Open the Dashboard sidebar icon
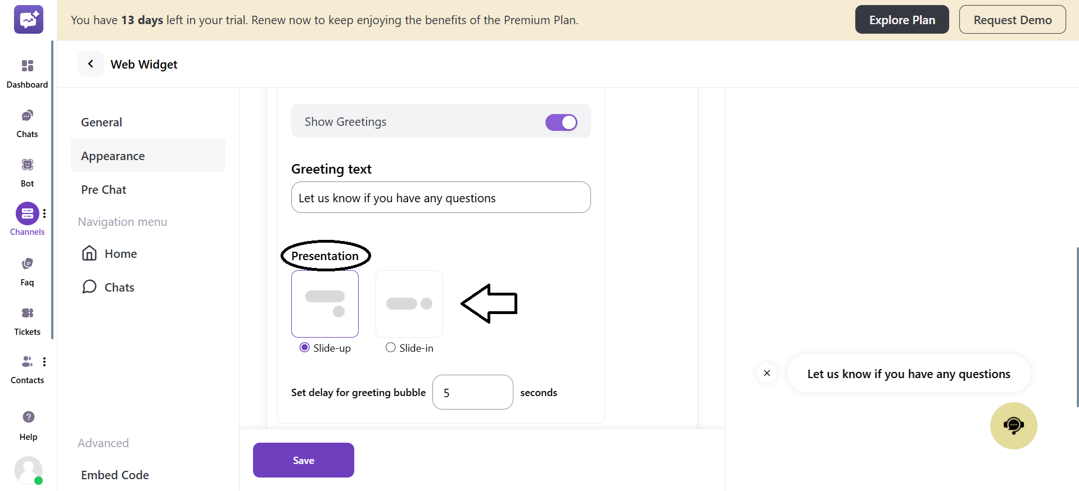The image size is (1079, 491). (x=27, y=66)
